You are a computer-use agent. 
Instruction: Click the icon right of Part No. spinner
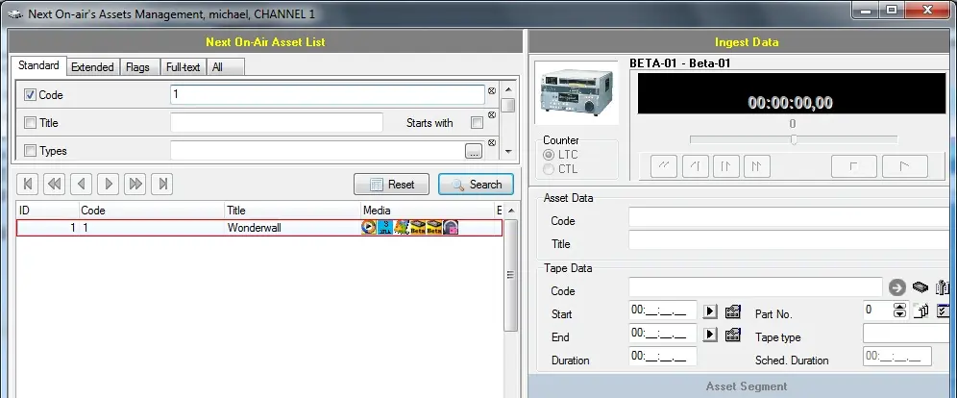921,311
